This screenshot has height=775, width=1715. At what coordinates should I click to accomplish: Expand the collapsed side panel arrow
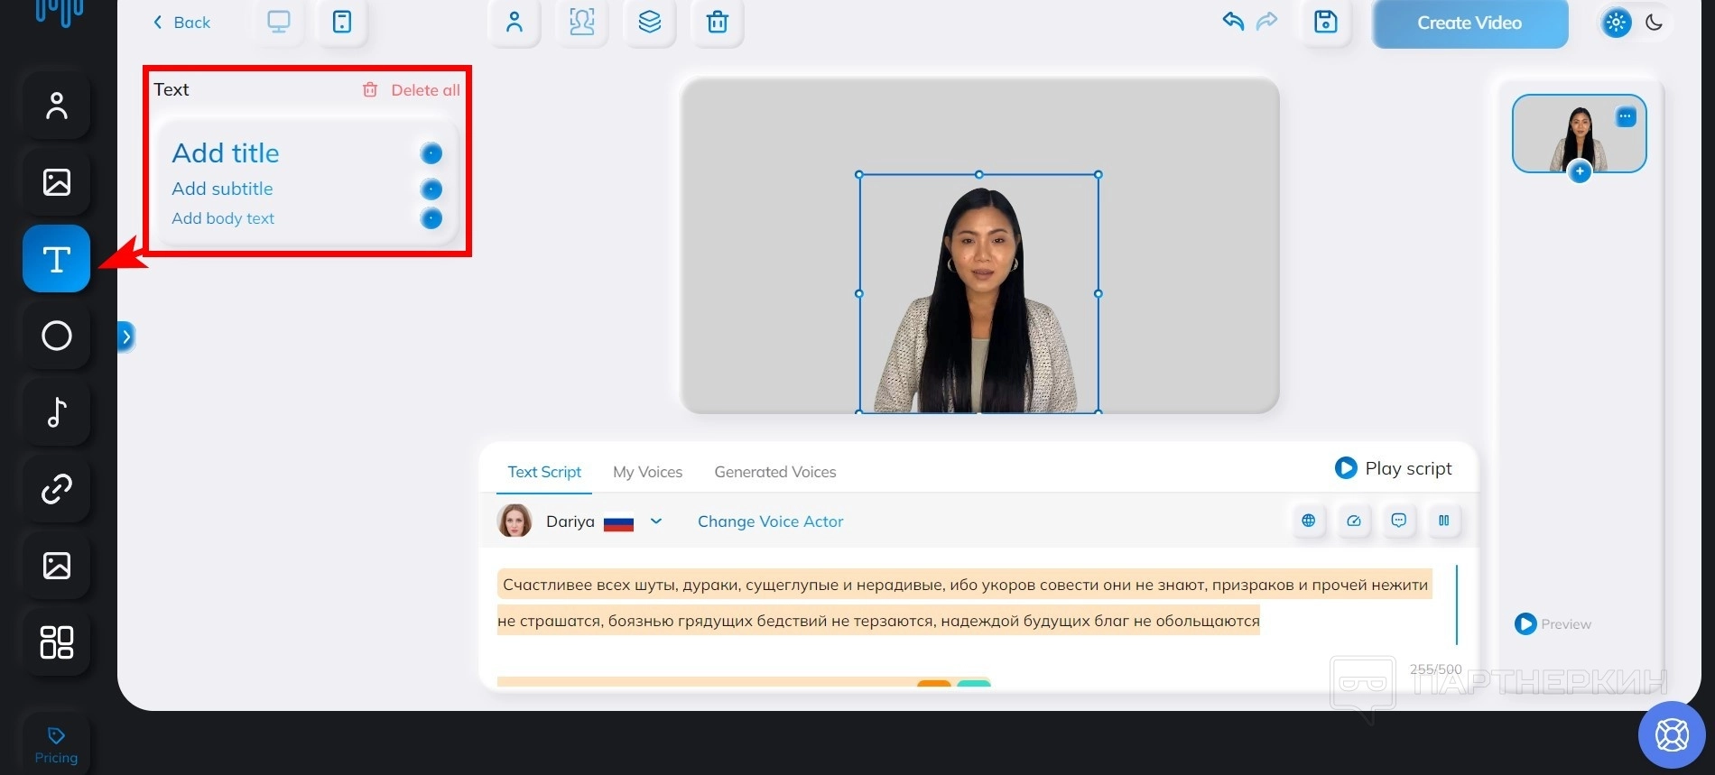point(126,337)
